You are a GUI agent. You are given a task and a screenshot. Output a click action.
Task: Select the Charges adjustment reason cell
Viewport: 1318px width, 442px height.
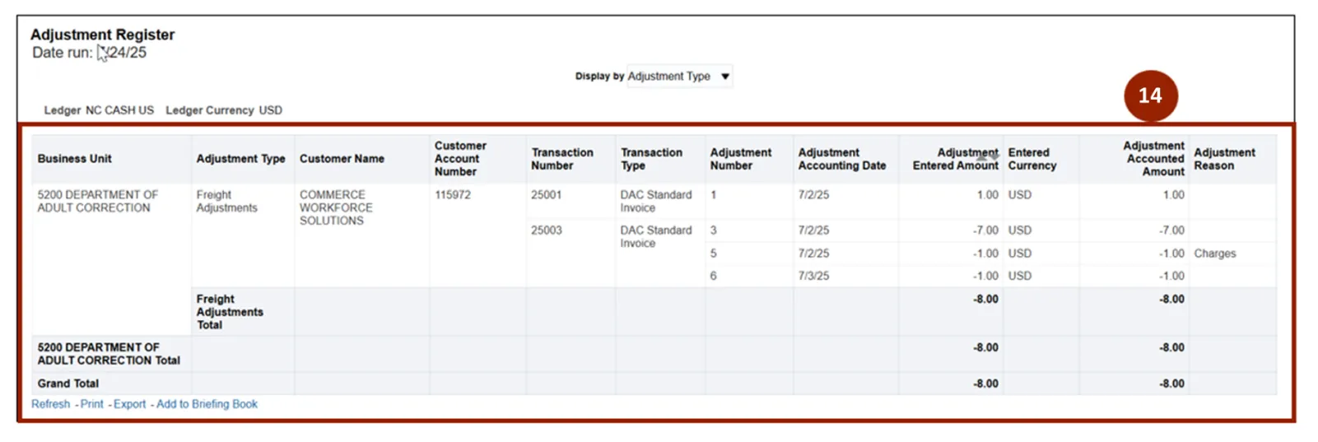[x=1215, y=254]
